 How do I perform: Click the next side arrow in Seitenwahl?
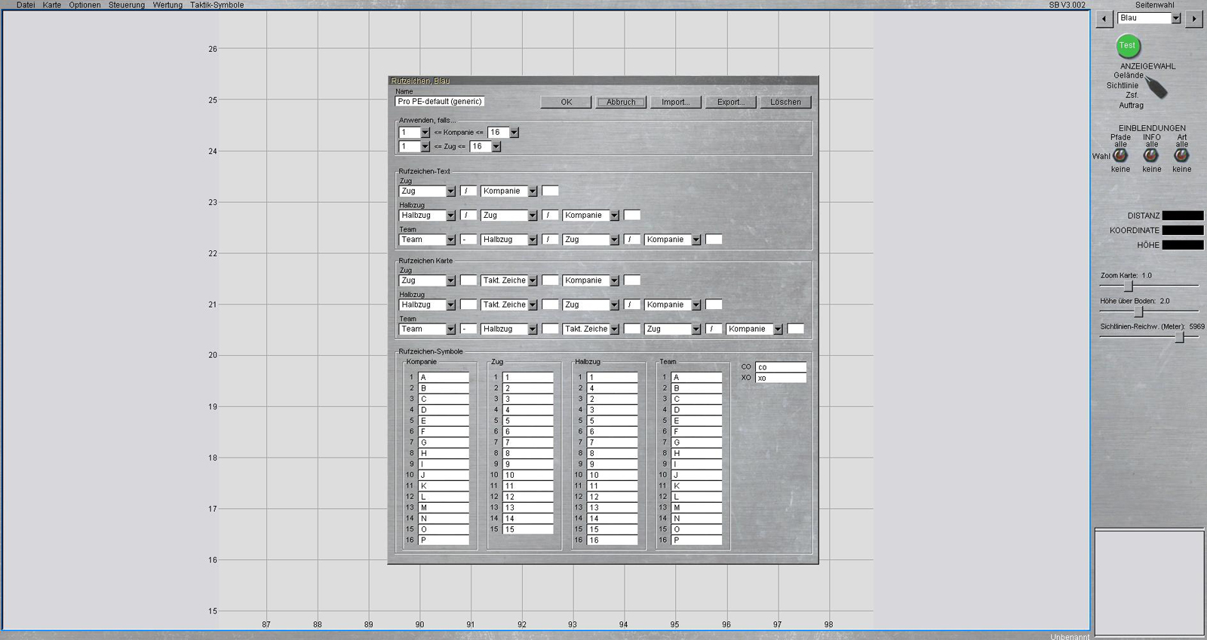[1193, 19]
